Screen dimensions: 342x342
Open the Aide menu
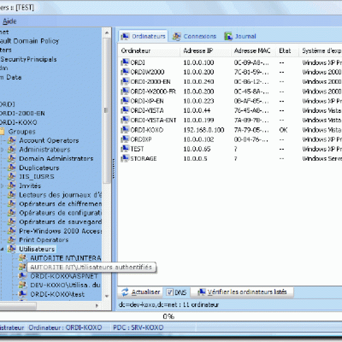click(x=10, y=21)
